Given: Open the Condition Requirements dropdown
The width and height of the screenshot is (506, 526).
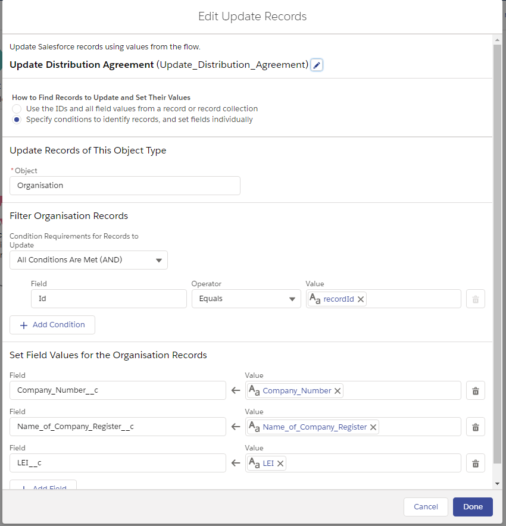Looking at the screenshot, I should (x=89, y=260).
